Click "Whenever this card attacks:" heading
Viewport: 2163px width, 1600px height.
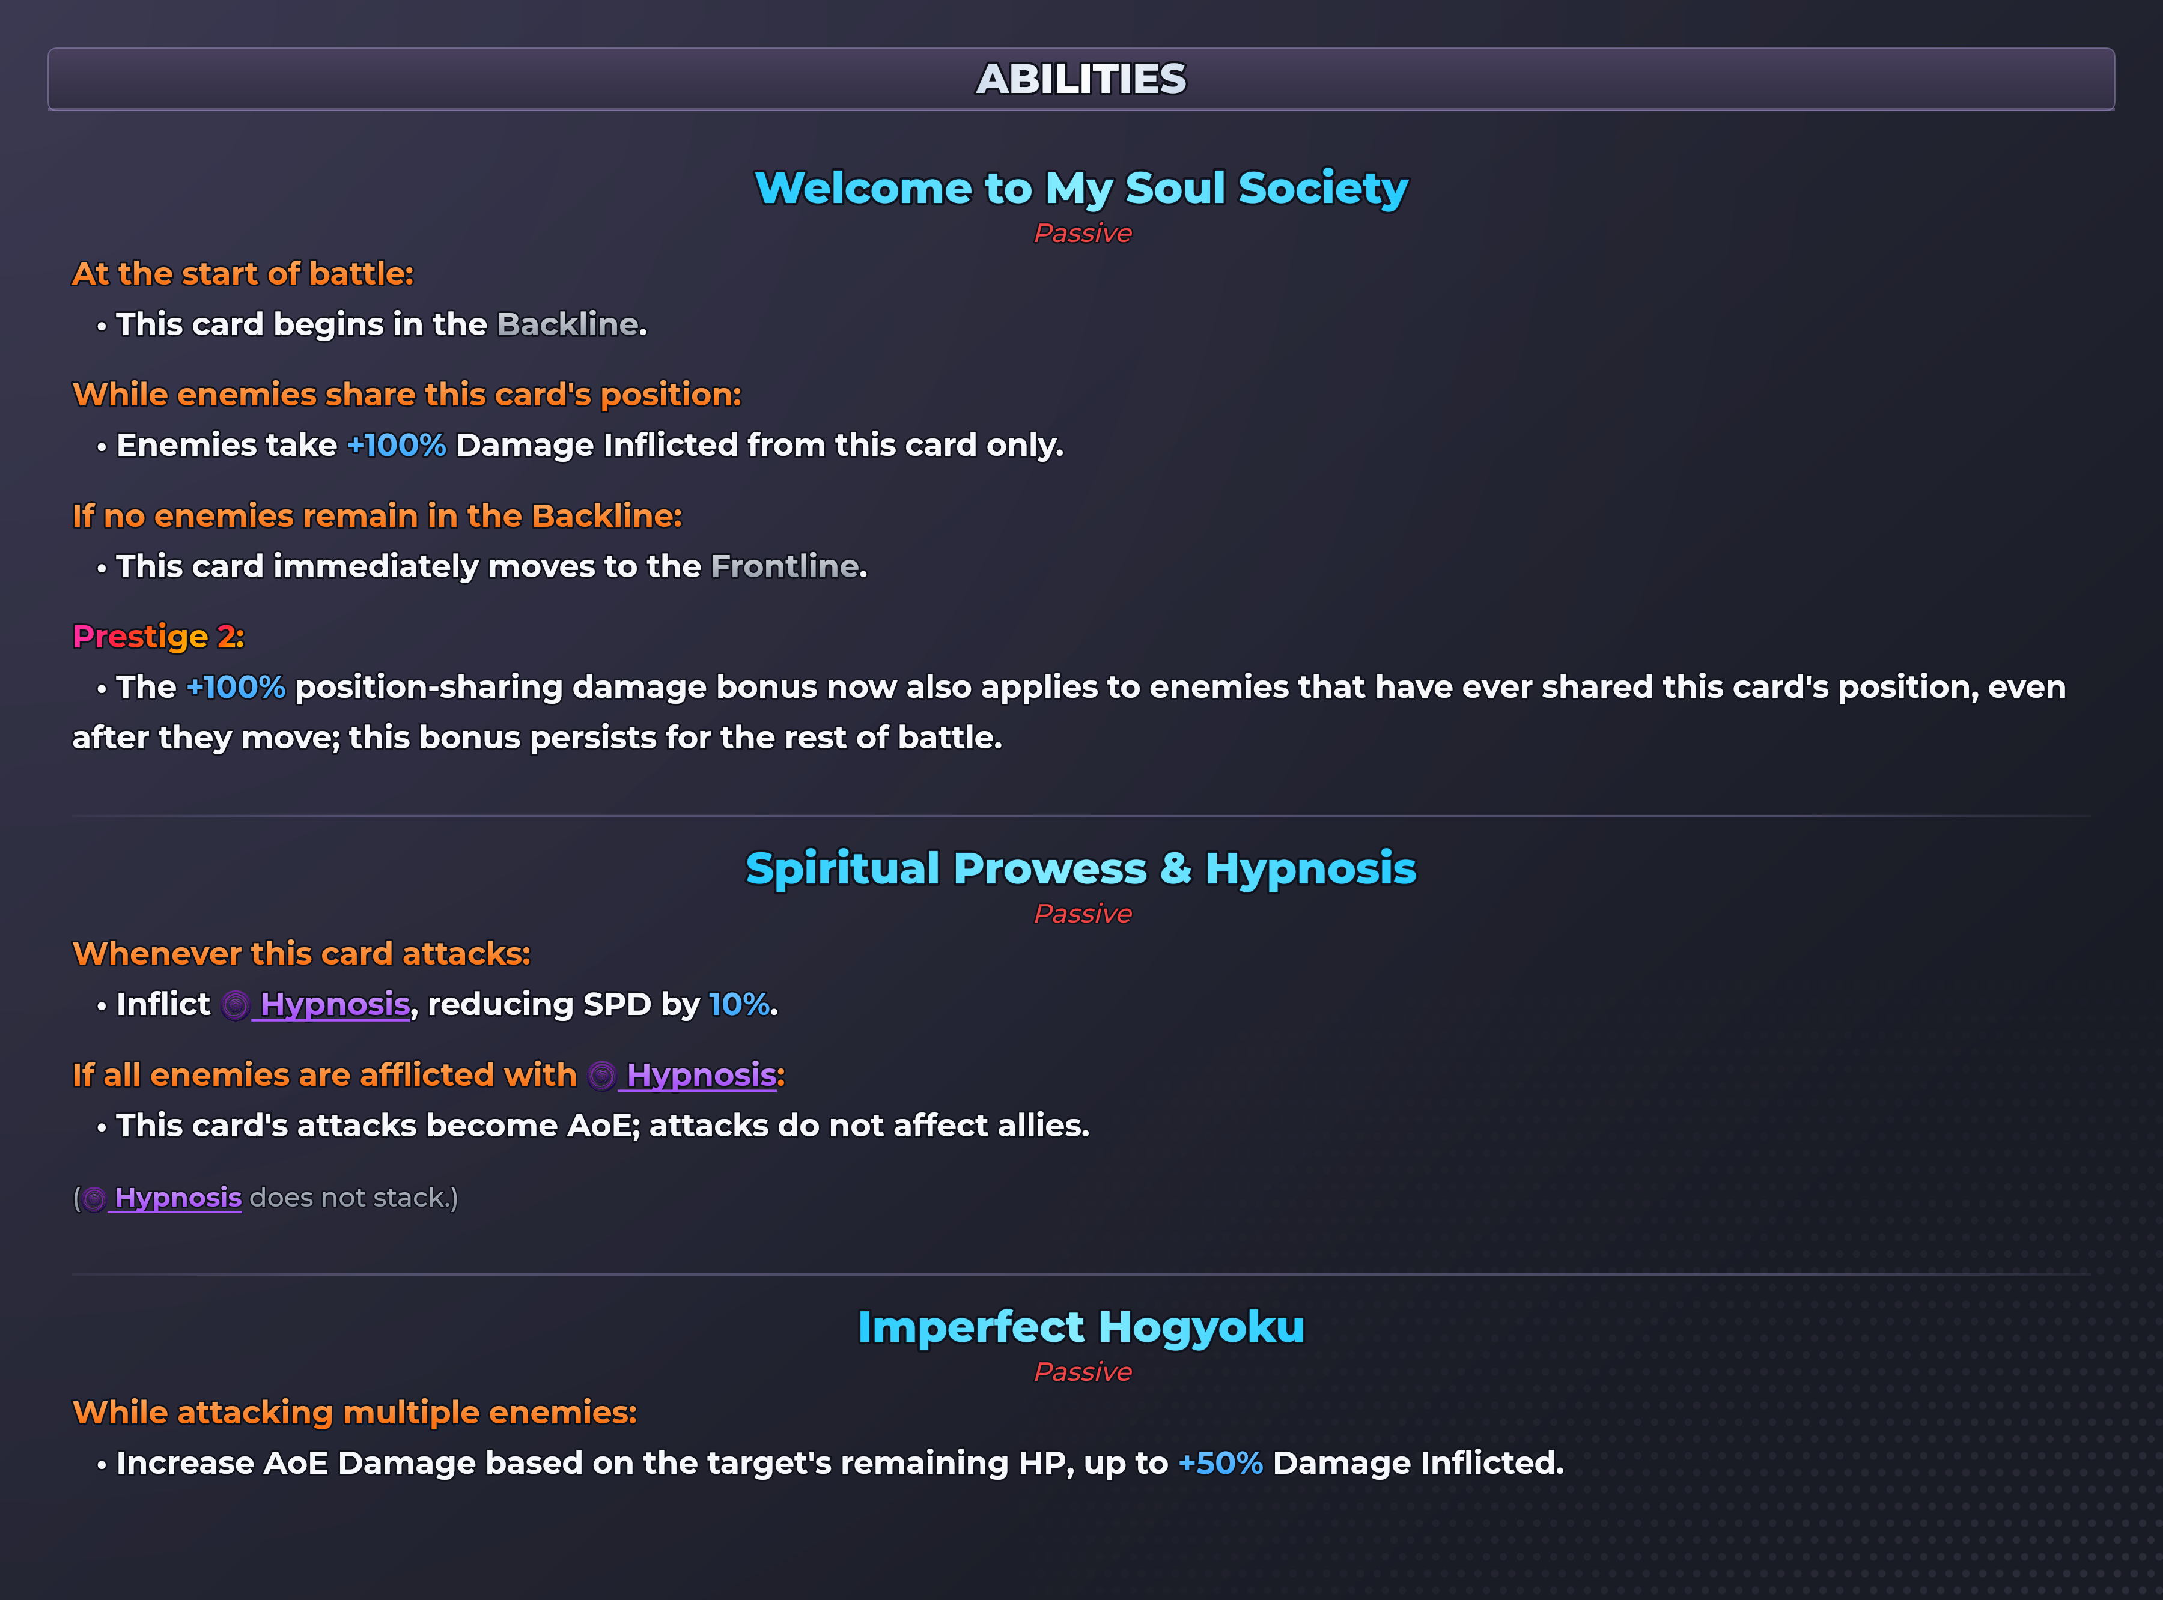301,954
